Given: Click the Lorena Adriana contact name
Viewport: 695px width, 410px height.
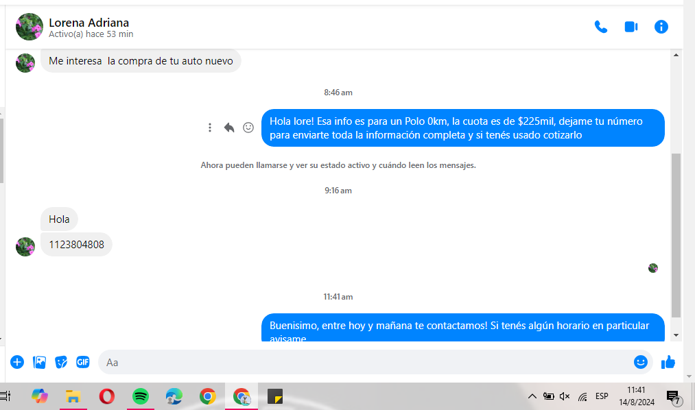Looking at the screenshot, I should coord(89,23).
